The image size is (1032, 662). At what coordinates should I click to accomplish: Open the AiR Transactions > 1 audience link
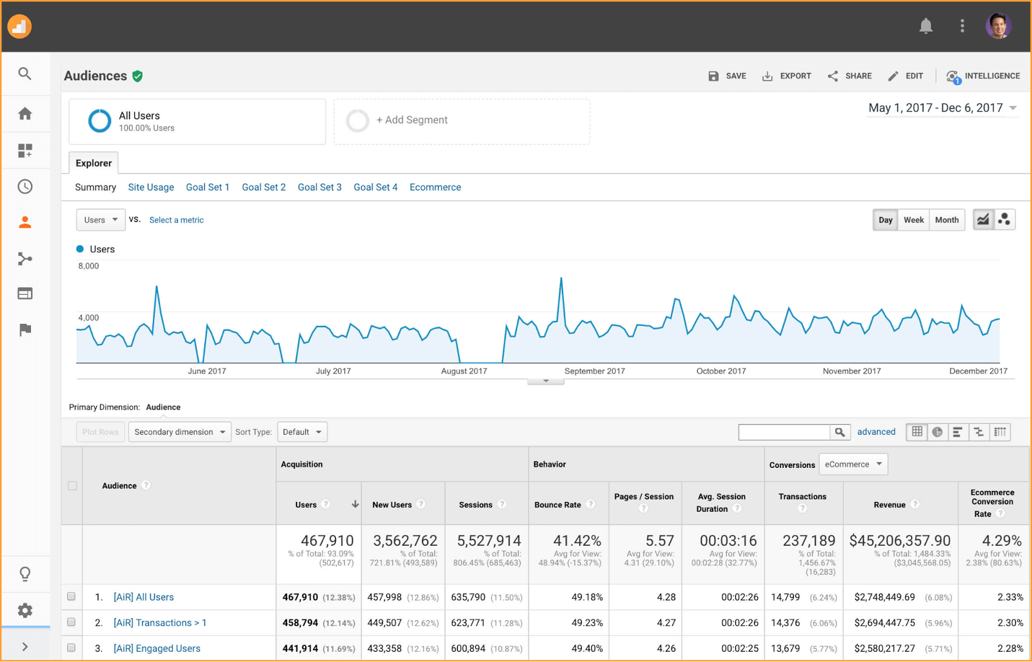(x=160, y=623)
